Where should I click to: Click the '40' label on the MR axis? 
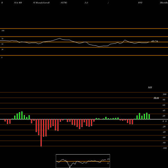coord(164,111)
